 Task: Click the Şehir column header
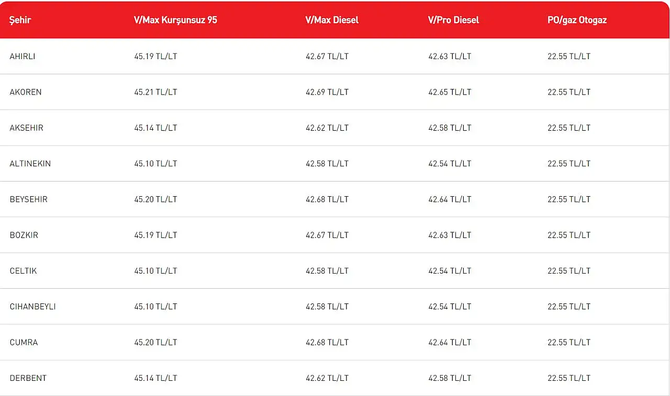[x=20, y=20]
